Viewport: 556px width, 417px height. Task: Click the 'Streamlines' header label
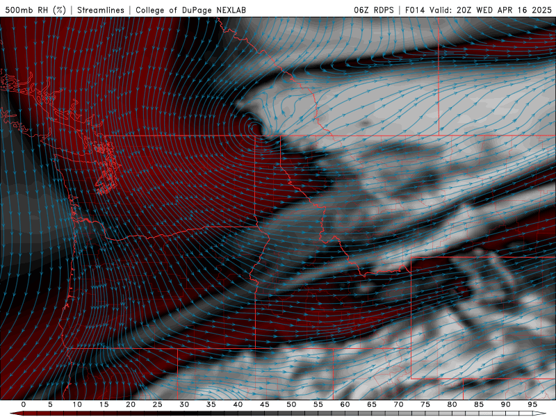click(101, 10)
